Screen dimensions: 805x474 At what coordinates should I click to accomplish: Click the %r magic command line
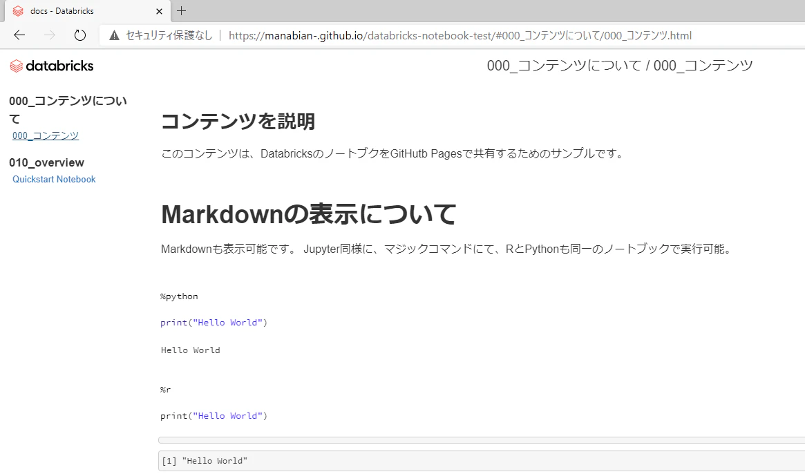165,390
